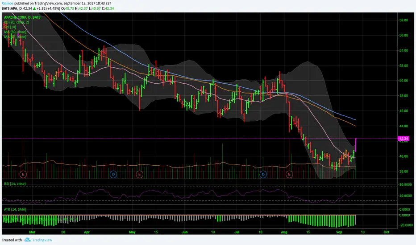Click the 58.00 price axis label
The height and width of the screenshot is (245, 416).
click(x=404, y=20)
